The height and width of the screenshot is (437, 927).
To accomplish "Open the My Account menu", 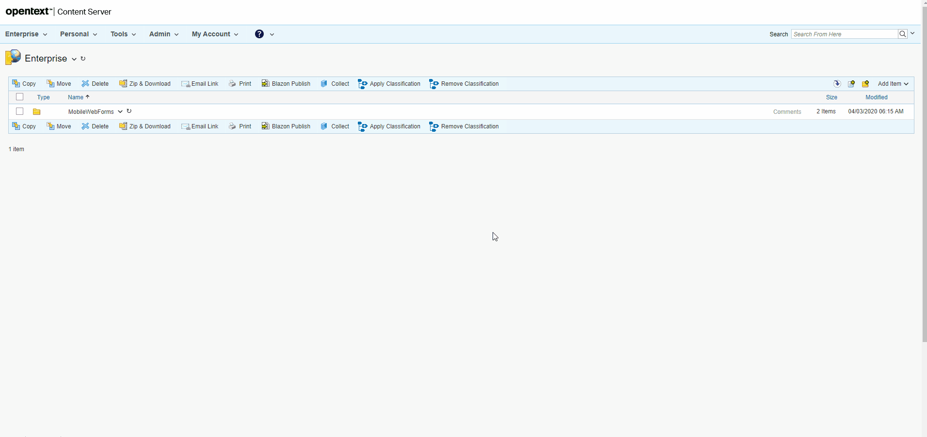I will point(215,34).
